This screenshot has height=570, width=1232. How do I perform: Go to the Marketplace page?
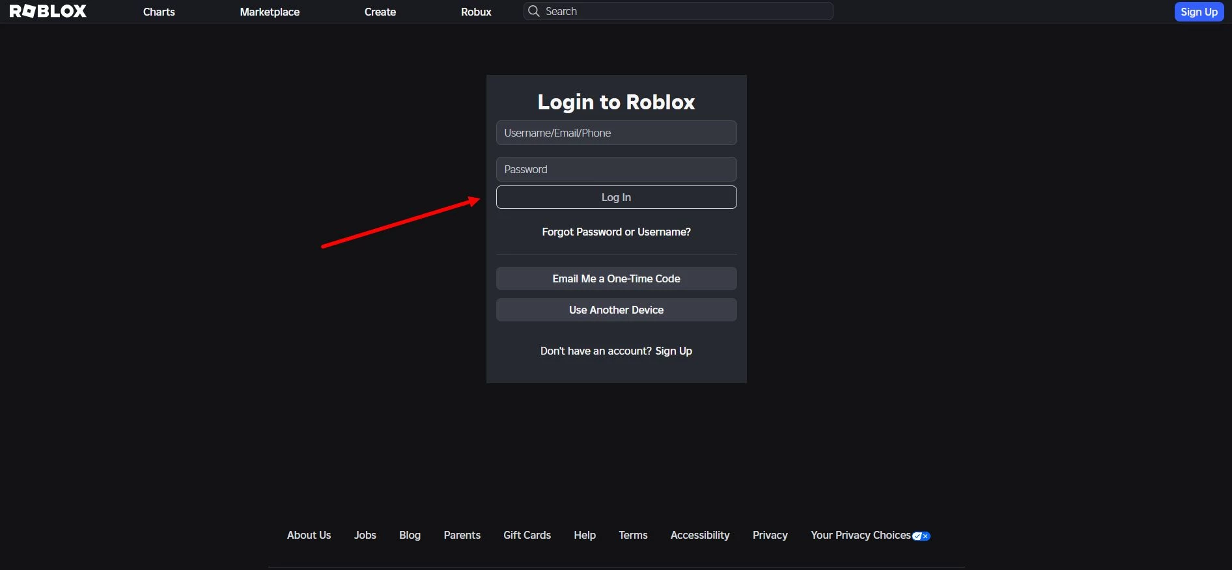[270, 12]
